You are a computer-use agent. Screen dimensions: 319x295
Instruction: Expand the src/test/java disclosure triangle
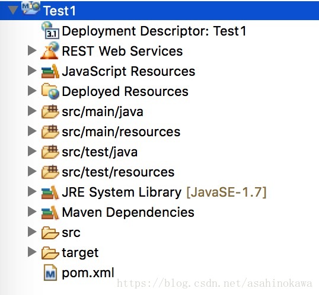click(x=32, y=151)
